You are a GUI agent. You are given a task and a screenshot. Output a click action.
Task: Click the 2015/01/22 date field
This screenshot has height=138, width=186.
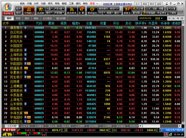click(145, 18)
